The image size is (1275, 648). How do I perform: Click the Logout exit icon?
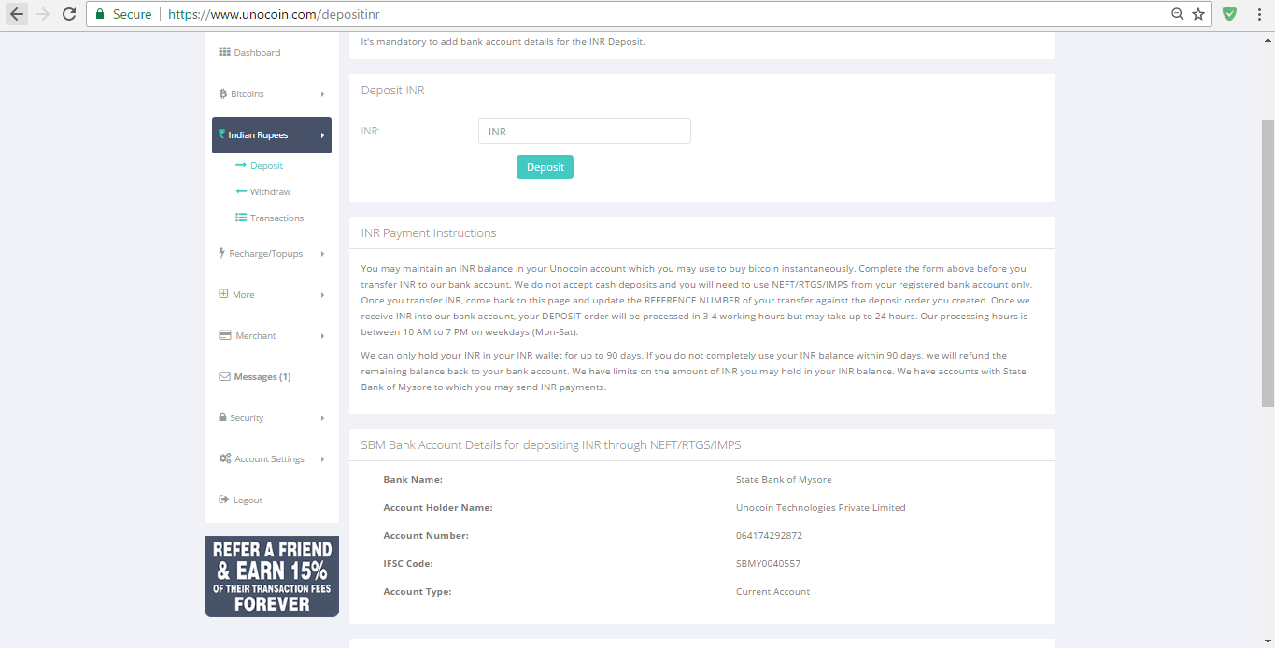pos(223,500)
